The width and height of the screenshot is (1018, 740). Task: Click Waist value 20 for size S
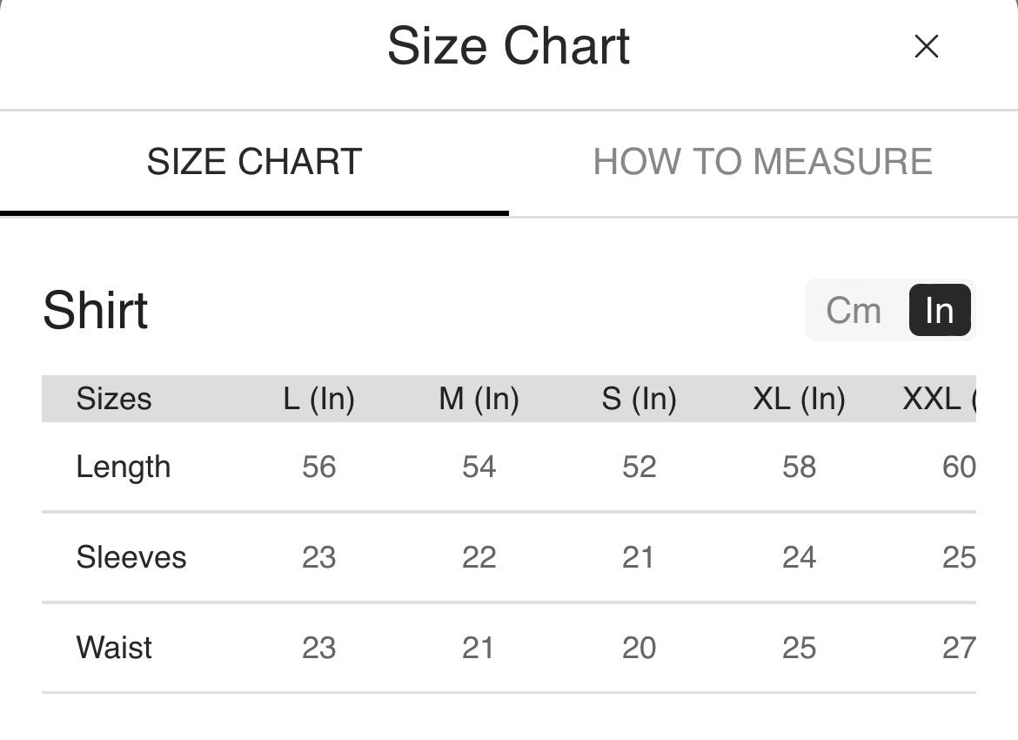(639, 648)
